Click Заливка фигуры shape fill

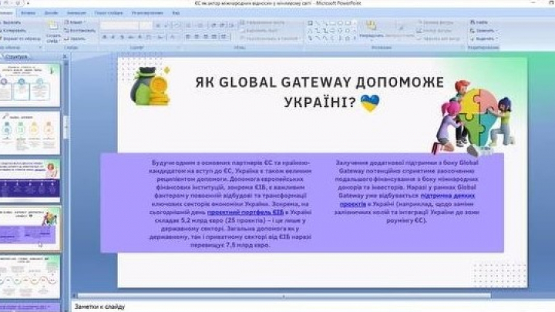436,22
